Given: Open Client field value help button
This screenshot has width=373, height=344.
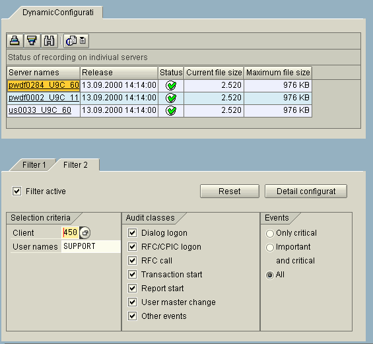Looking at the screenshot, I should (x=85, y=232).
